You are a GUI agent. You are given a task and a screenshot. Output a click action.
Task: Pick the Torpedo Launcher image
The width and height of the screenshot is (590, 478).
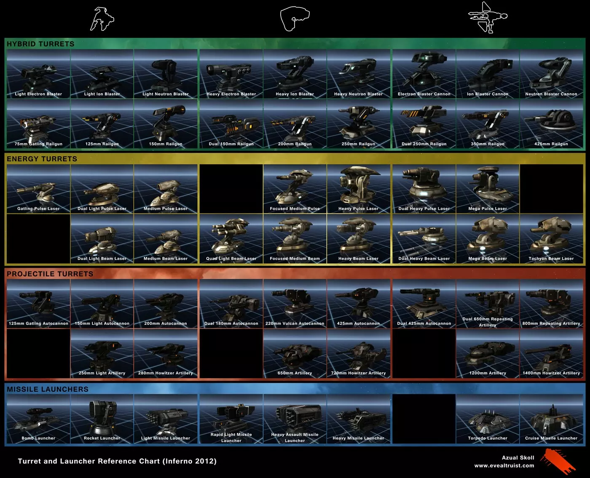[488, 419]
